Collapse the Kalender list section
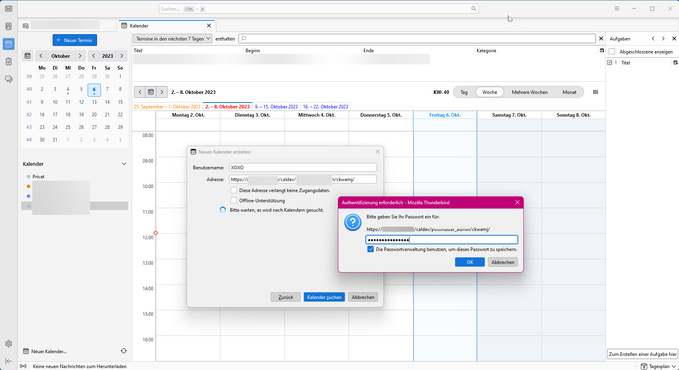 coord(124,164)
